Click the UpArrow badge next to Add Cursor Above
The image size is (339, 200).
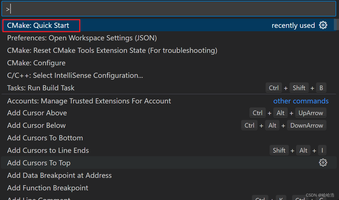pyautogui.click(x=311, y=113)
